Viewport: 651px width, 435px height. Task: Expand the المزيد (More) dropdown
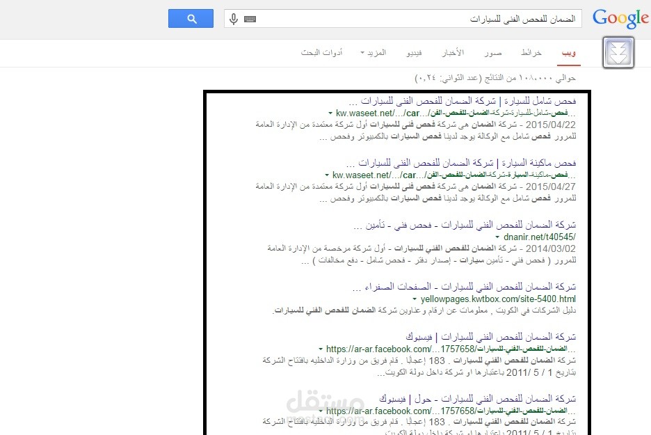point(373,53)
